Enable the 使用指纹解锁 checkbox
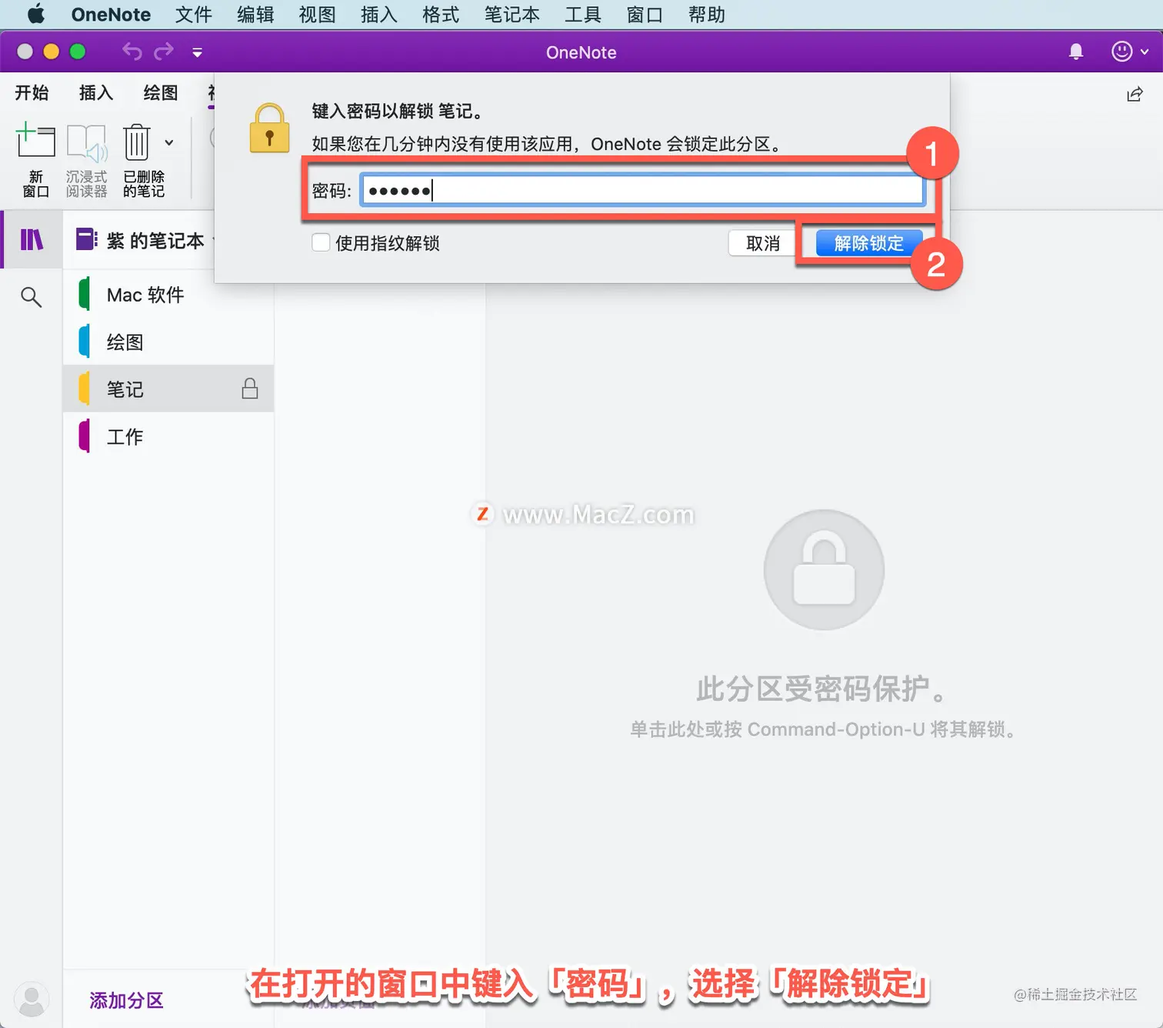1163x1028 pixels. tap(321, 242)
